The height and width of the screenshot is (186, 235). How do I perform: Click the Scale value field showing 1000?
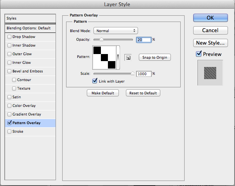click(144, 74)
